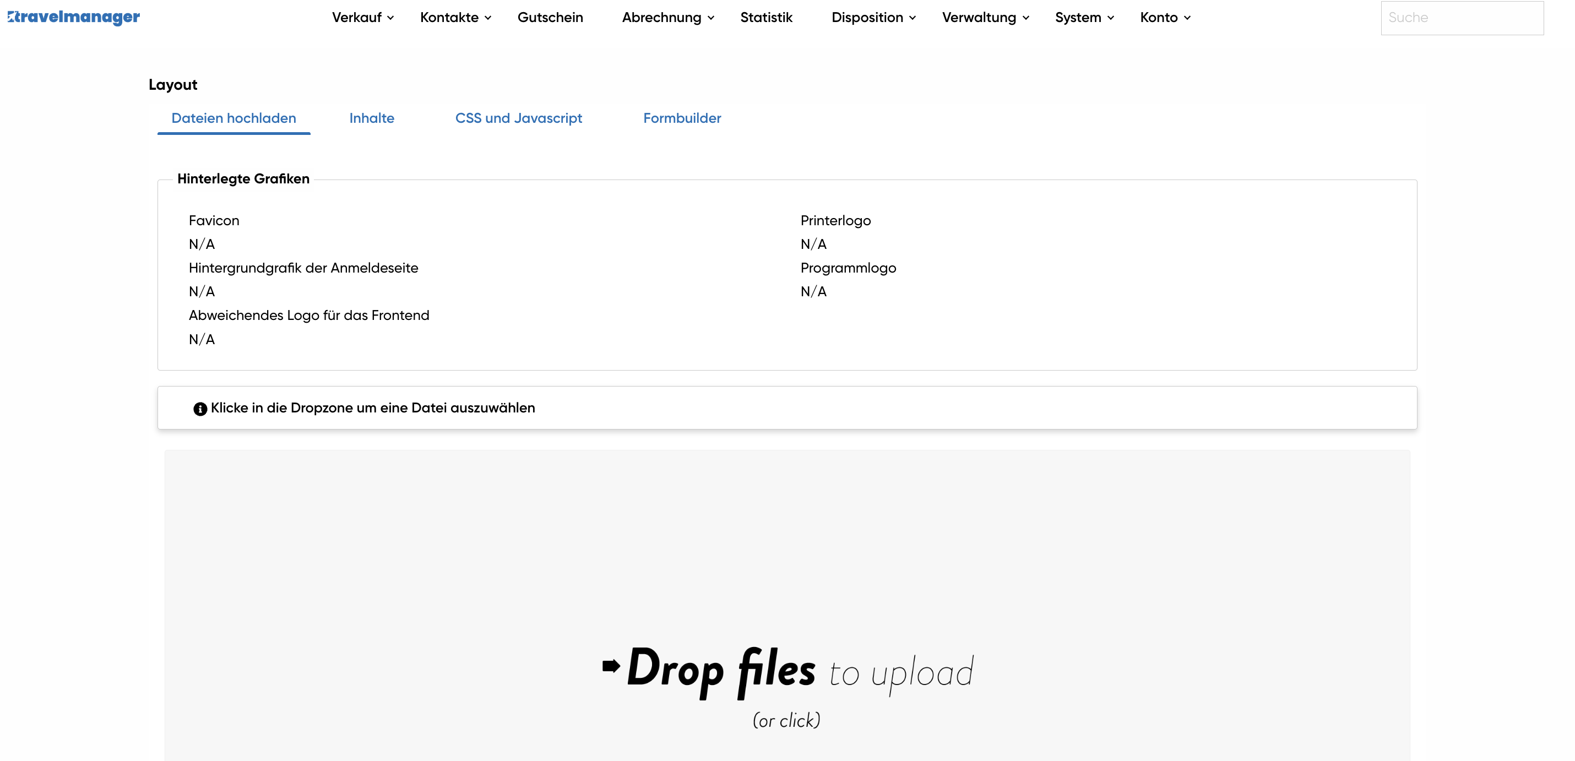Screen dimensions: 1575x761
Task: Switch to the Inhalte tab
Action: 372,118
